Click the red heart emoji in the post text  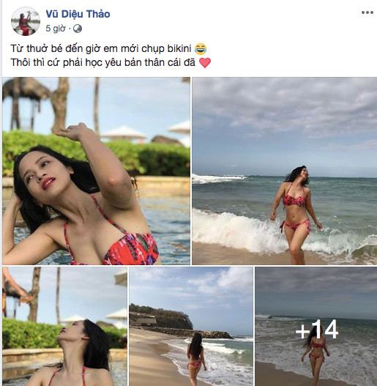click(x=205, y=63)
